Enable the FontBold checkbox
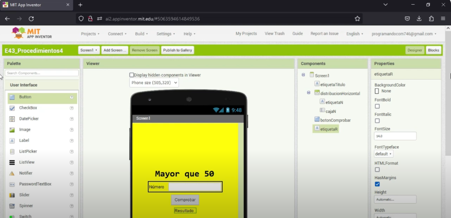The height and width of the screenshot is (218, 451). (x=377, y=106)
